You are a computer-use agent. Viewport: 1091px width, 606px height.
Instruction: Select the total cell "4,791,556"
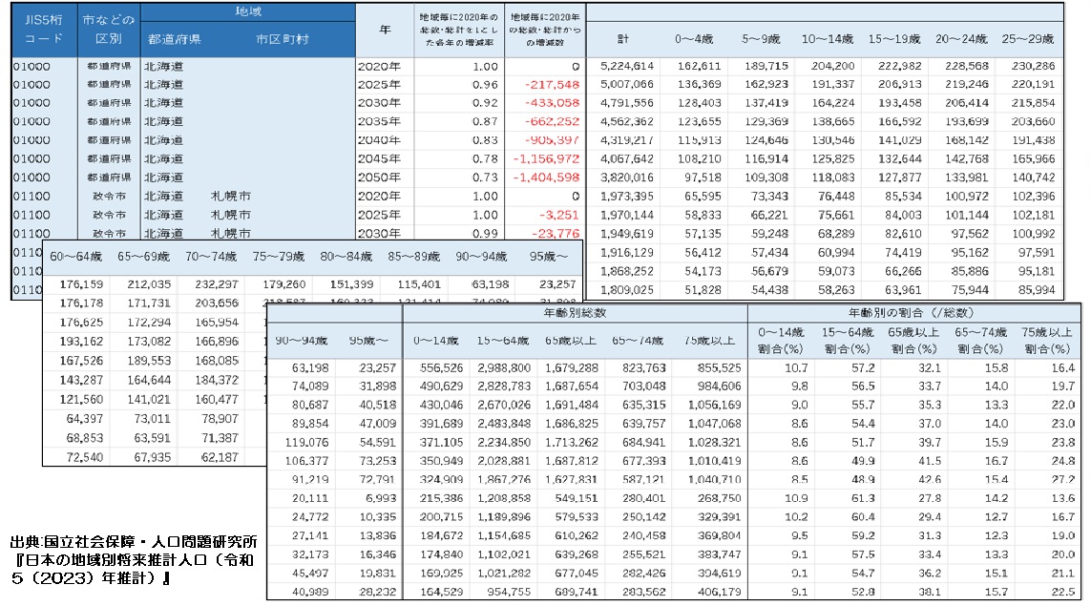click(626, 103)
